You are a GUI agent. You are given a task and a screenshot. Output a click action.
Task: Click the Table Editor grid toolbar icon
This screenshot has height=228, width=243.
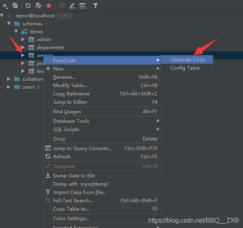click(62, 6)
